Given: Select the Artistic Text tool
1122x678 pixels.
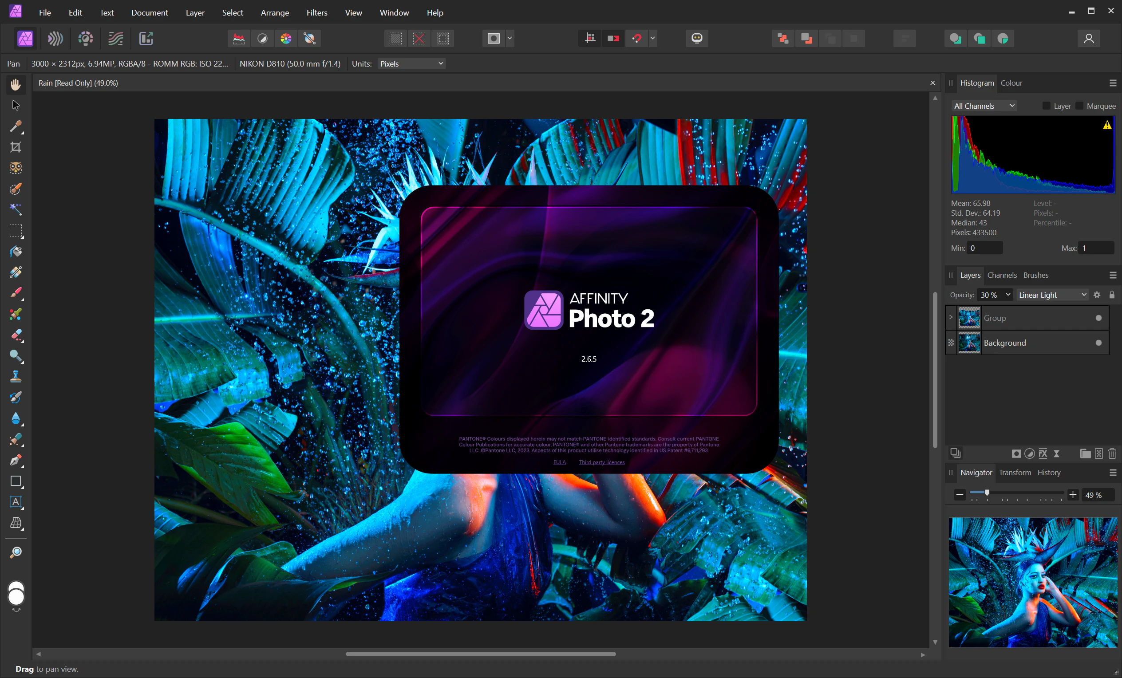Looking at the screenshot, I should click(16, 502).
